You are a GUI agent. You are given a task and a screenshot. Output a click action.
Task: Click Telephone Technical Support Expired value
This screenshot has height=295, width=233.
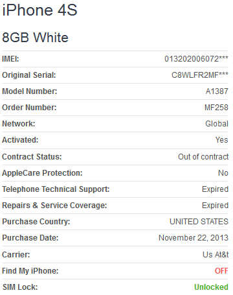(x=215, y=189)
